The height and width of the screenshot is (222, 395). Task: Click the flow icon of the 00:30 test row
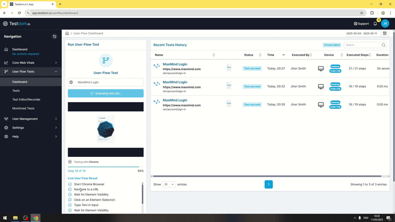157,102
